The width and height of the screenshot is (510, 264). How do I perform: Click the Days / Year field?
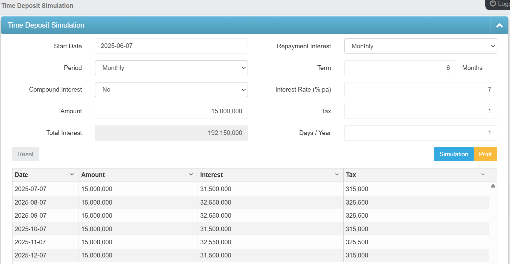(421, 133)
